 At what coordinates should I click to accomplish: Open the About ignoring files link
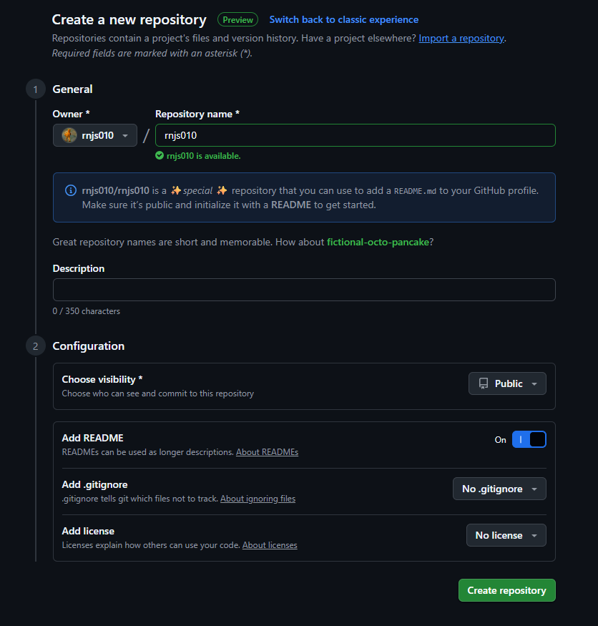pos(258,499)
